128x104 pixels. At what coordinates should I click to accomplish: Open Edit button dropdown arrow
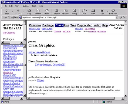coord(107,12)
